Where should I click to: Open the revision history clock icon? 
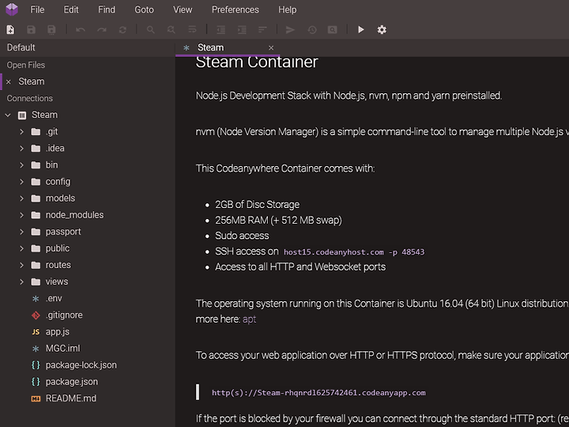pos(312,30)
